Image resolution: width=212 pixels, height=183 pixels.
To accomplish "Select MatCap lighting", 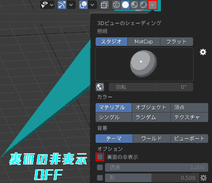I will point(144,42).
